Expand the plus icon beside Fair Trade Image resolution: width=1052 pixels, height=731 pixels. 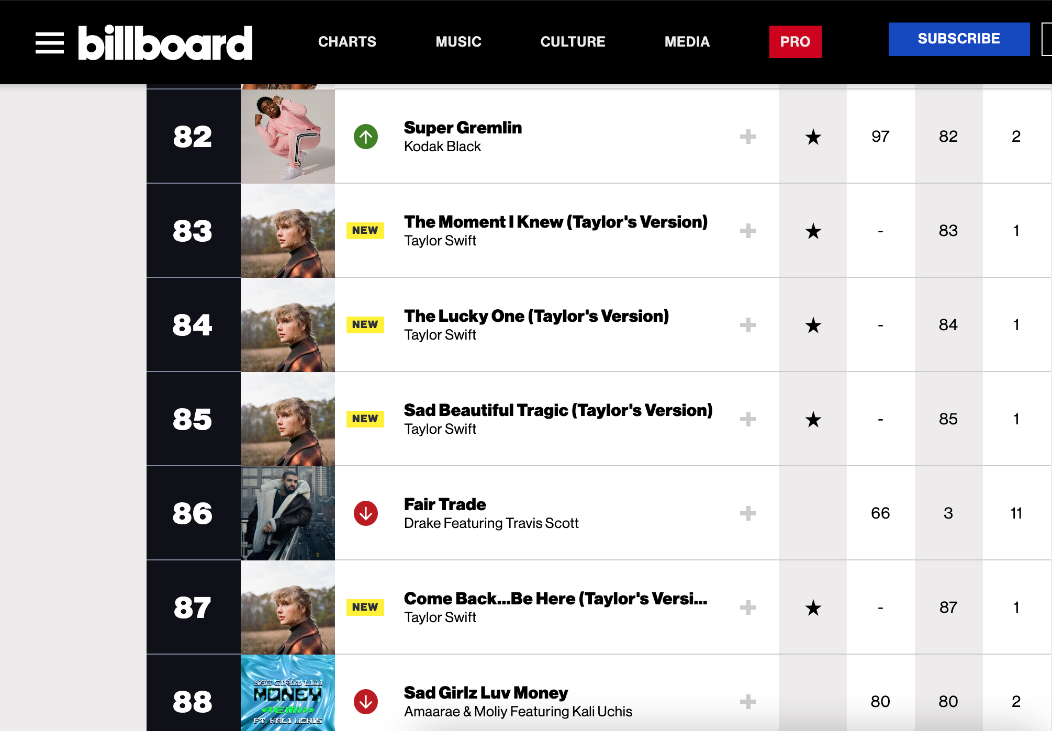[748, 513]
